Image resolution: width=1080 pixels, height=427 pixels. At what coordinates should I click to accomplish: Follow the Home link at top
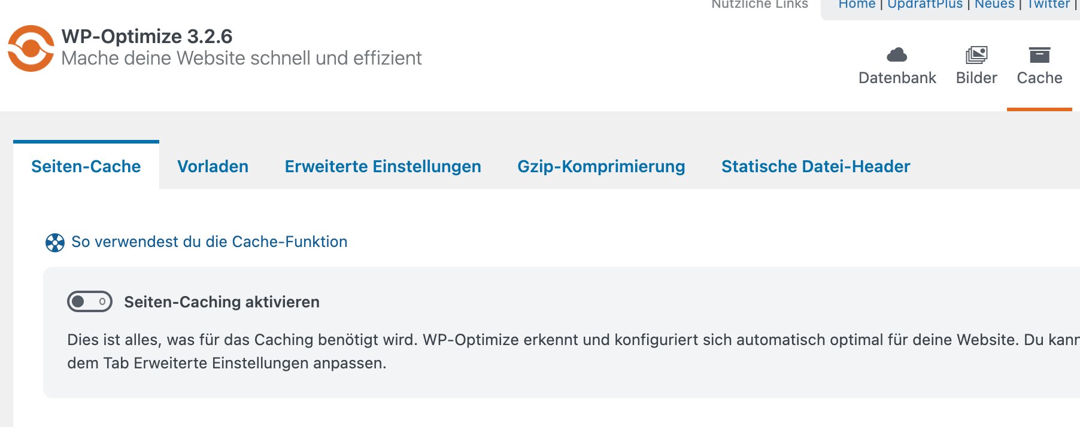[857, 4]
